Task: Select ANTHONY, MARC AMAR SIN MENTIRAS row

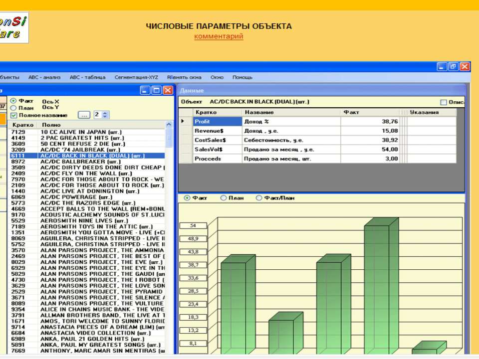Action: (x=87, y=351)
